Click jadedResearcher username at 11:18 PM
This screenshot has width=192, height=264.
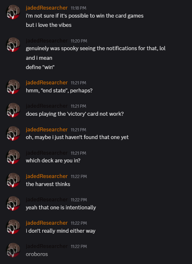[x=47, y=8]
